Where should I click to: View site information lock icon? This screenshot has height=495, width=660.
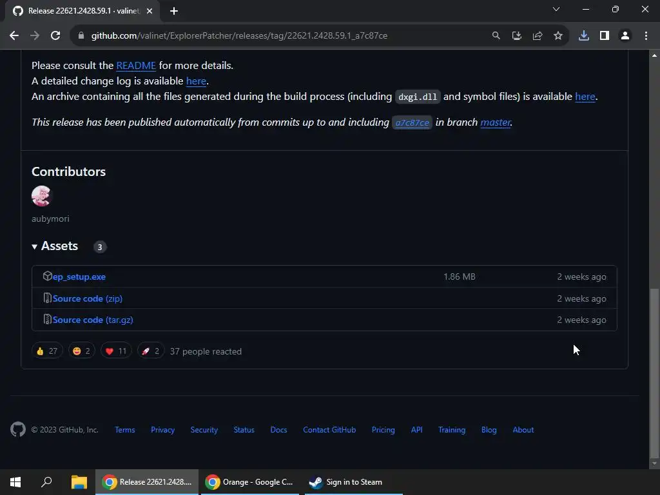click(x=81, y=36)
